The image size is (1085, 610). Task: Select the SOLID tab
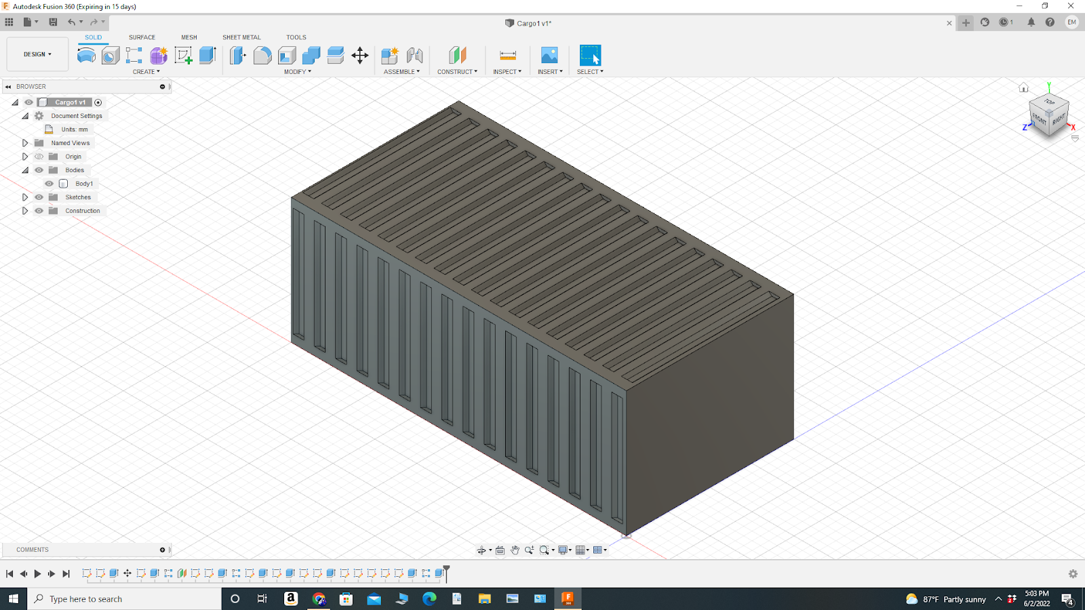coord(94,37)
